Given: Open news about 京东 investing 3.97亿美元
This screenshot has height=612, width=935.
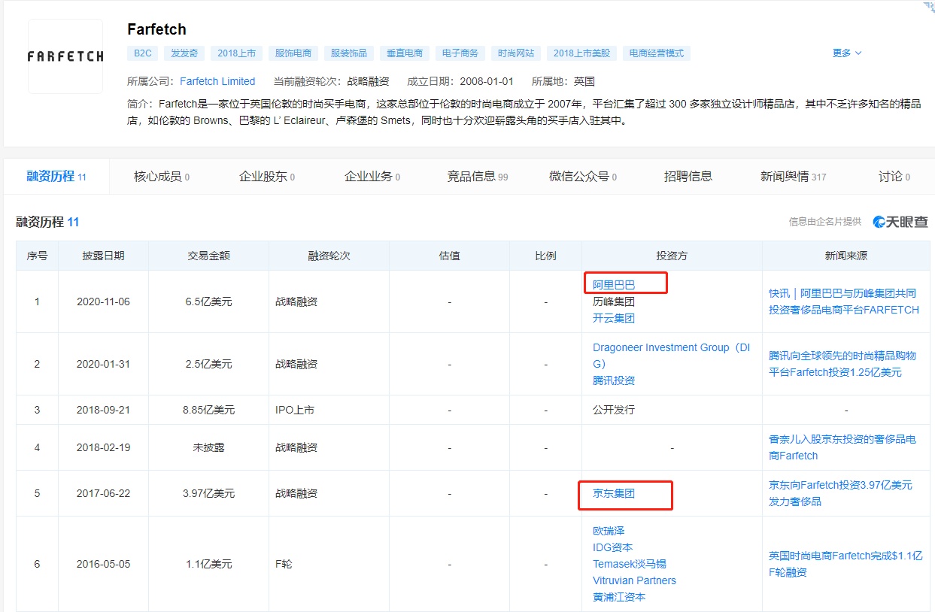Looking at the screenshot, I should coord(840,493).
